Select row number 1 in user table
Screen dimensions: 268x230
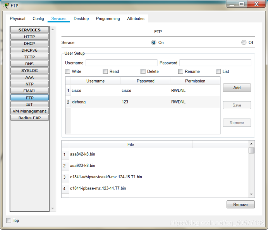pyautogui.click(x=68, y=91)
